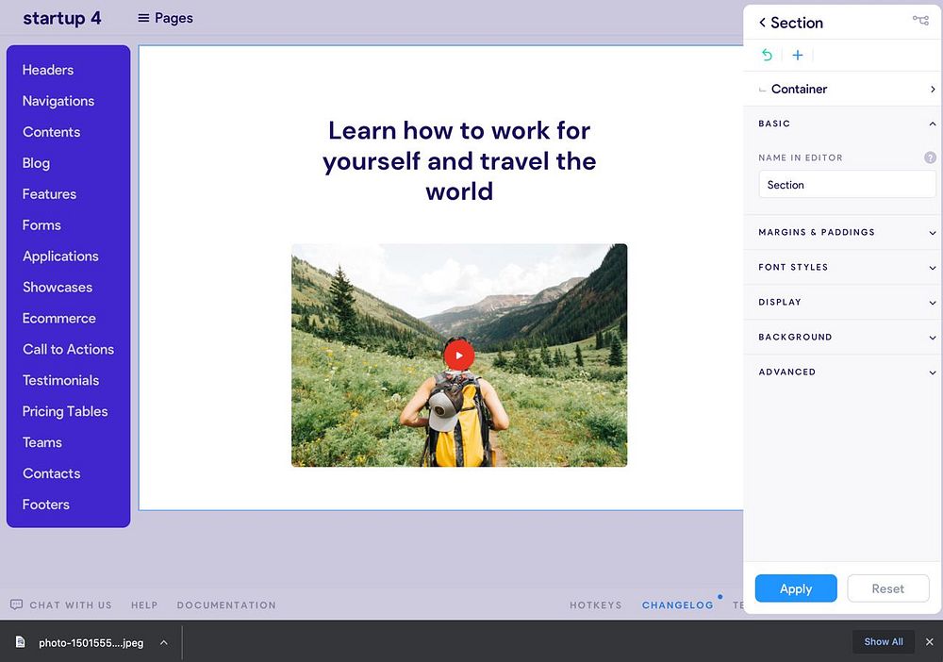This screenshot has height=662, width=943.
Task: Click the green undo arrow icon
Action: click(767, 56)
